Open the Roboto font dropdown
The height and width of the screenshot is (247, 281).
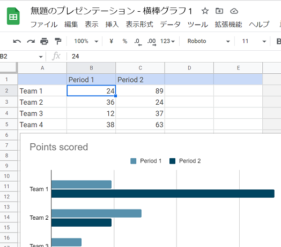pyautogui.click(x=209, y=41)
